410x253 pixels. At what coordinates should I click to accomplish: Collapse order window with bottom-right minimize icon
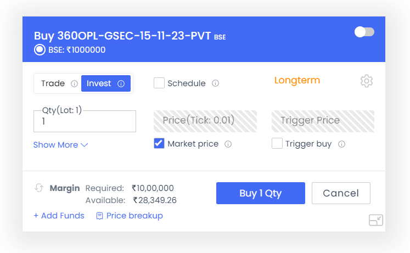[x=376, y=220]
